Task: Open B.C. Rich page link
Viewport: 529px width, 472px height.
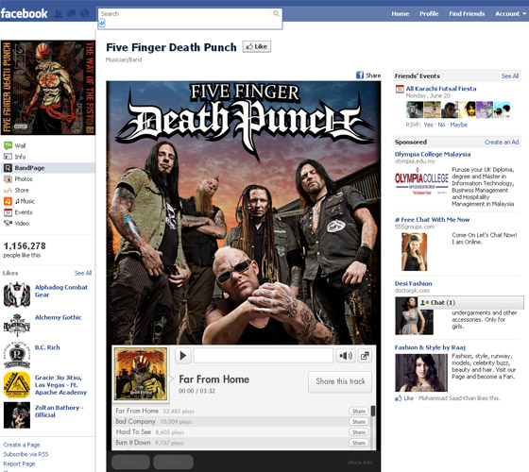Action: click(x=47, y=347)
